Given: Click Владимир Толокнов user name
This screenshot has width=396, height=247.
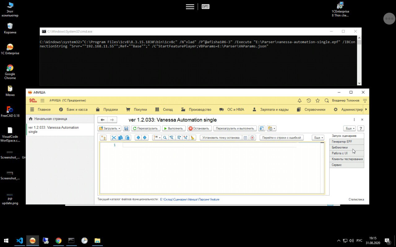Looking at the screenshot, I should (x=346, y=101).
